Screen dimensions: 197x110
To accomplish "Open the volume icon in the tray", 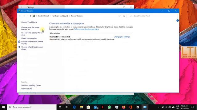I will (x=170, y=107).
